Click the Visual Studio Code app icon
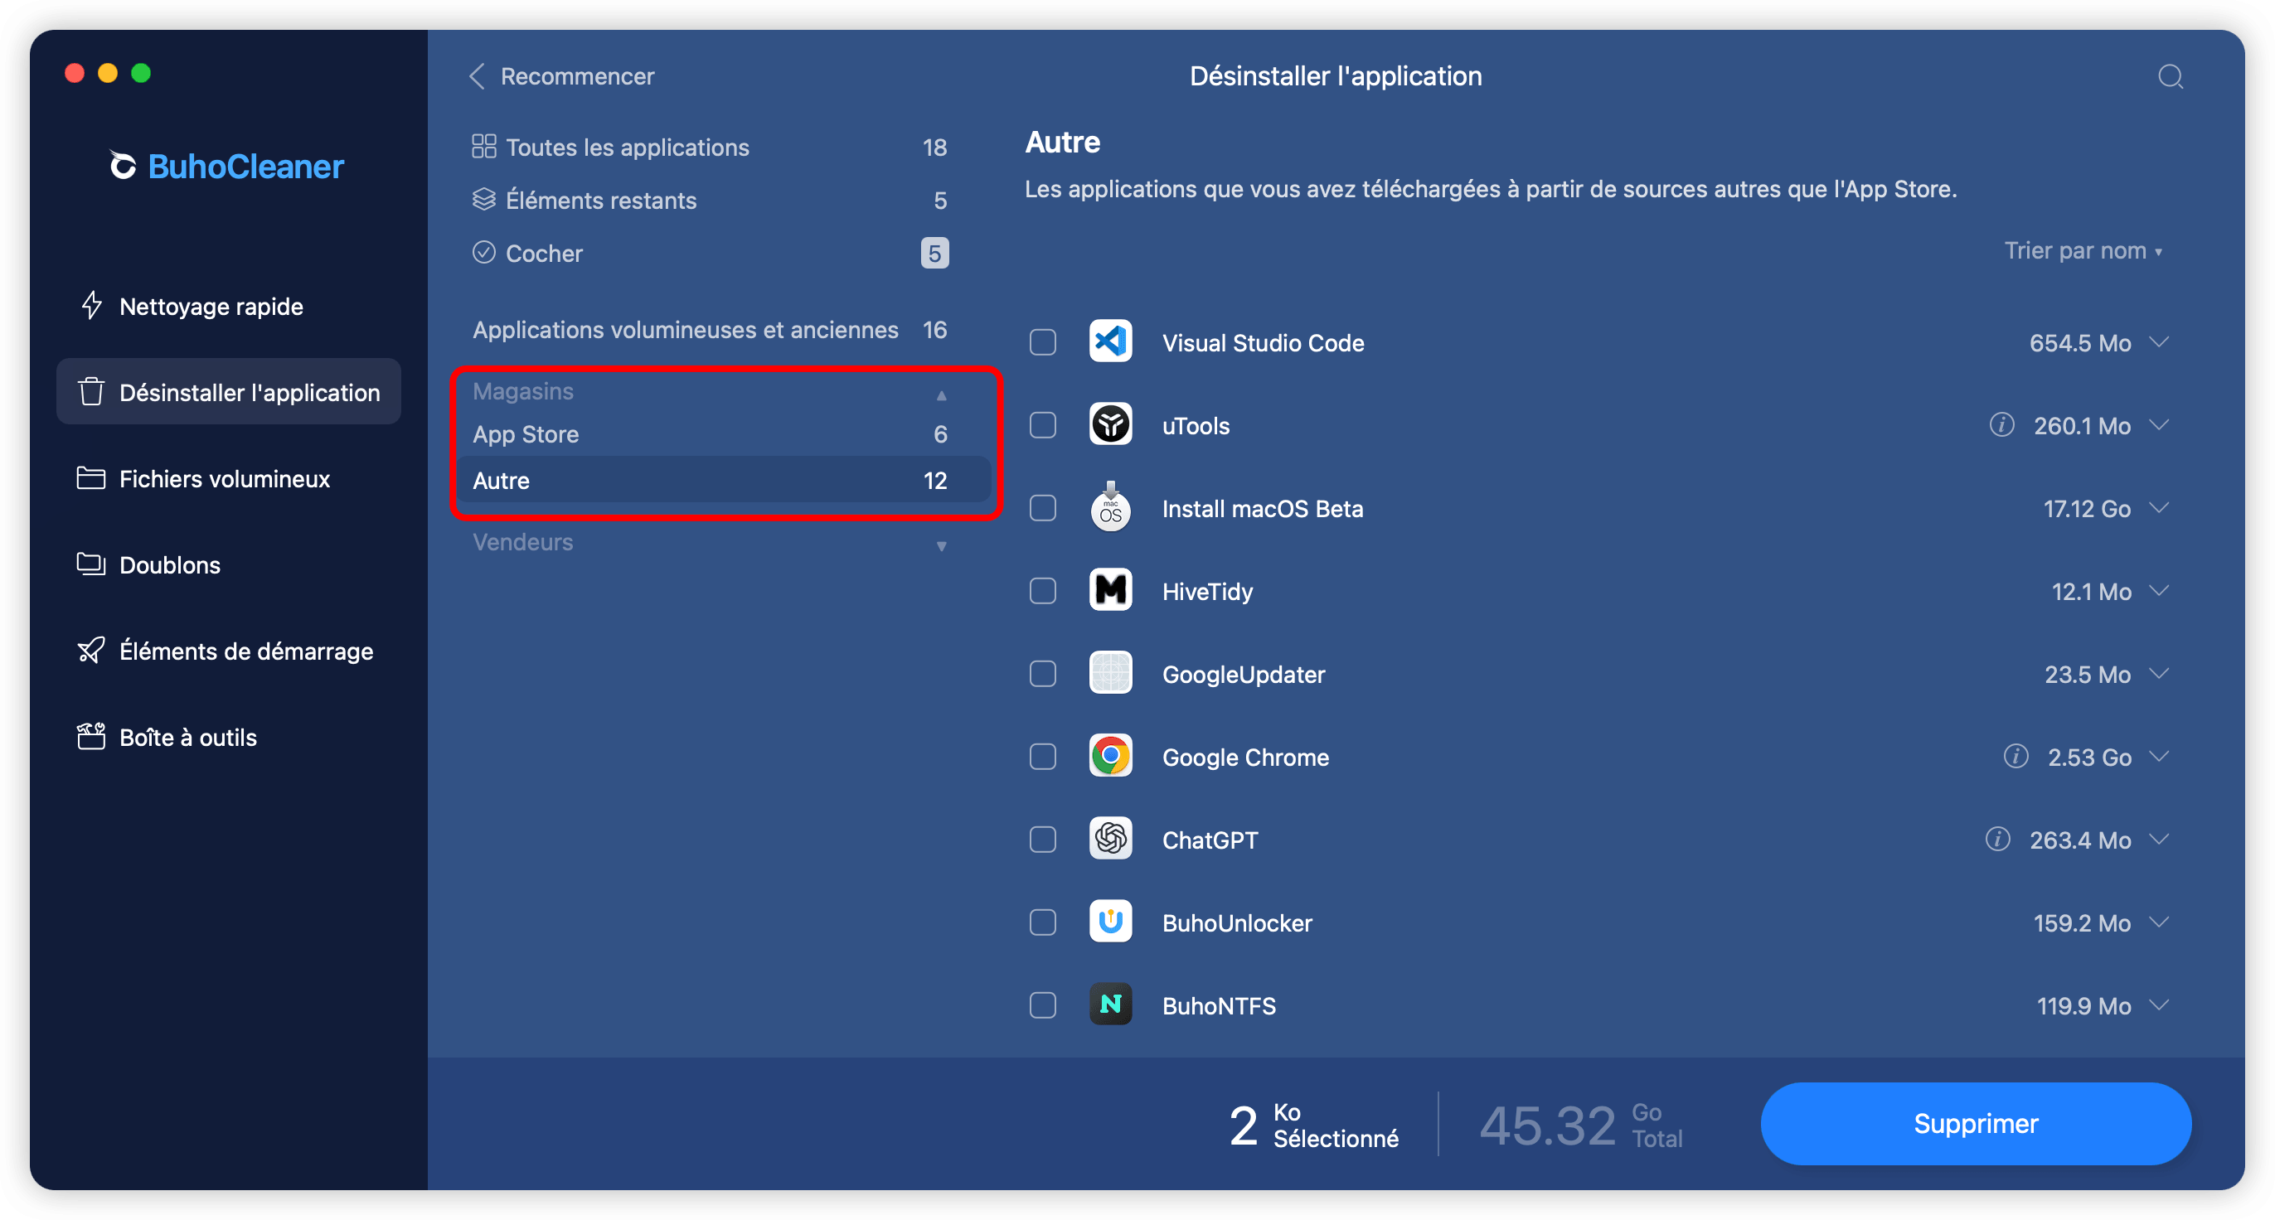The width and height of the screenshot is (2275, 1220). click(1110, 341)
